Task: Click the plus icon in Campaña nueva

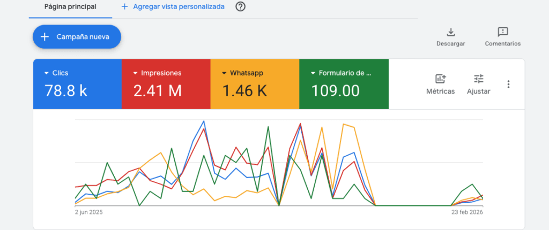Action: pyautogui.click(x=44, y=37)
